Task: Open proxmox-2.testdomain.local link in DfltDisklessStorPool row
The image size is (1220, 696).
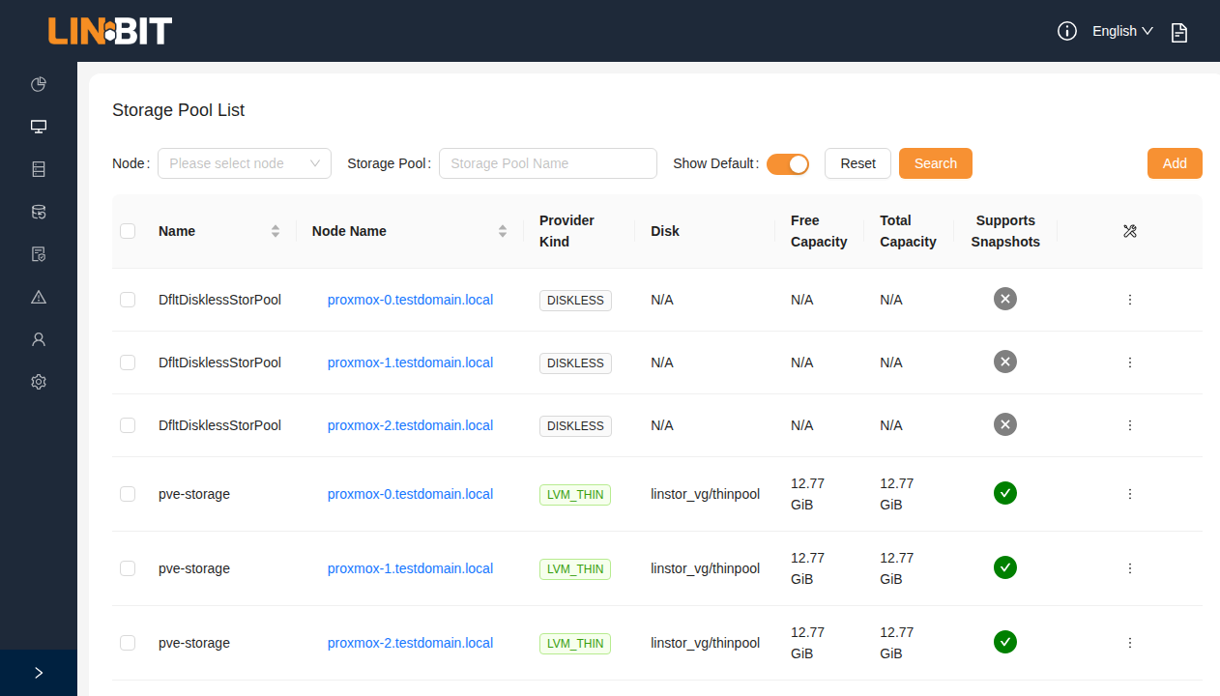Action: click(410, 425)
